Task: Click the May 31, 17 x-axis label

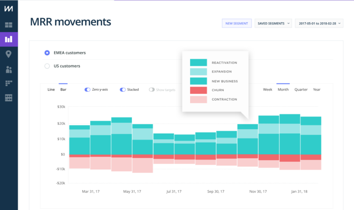Action: coord(132,191)
